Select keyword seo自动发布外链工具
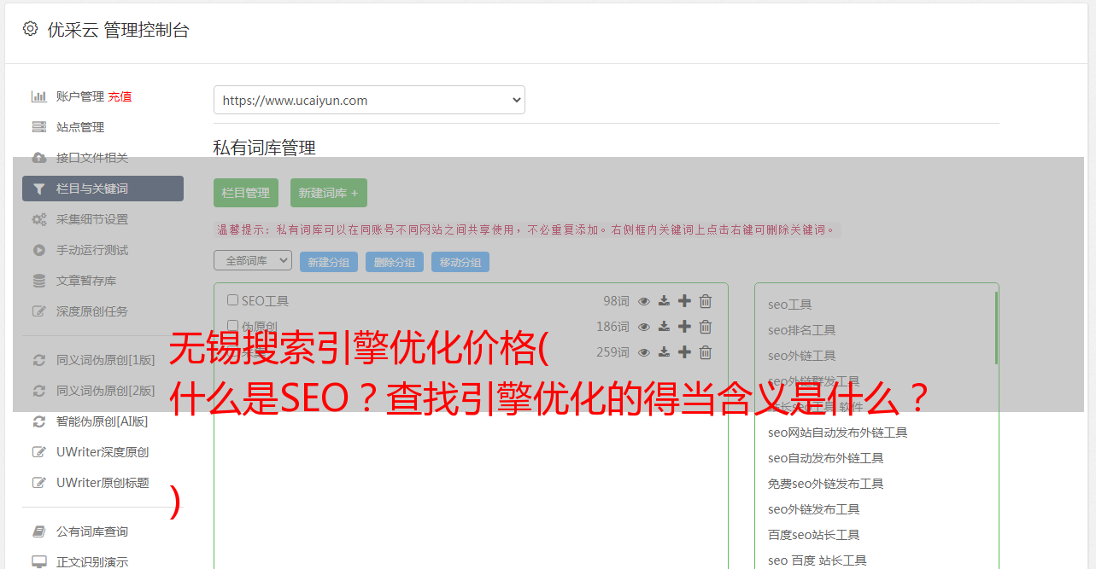The height and width of the screenshot is (569, 1096). pyautogui.click(x=826, y=458)
